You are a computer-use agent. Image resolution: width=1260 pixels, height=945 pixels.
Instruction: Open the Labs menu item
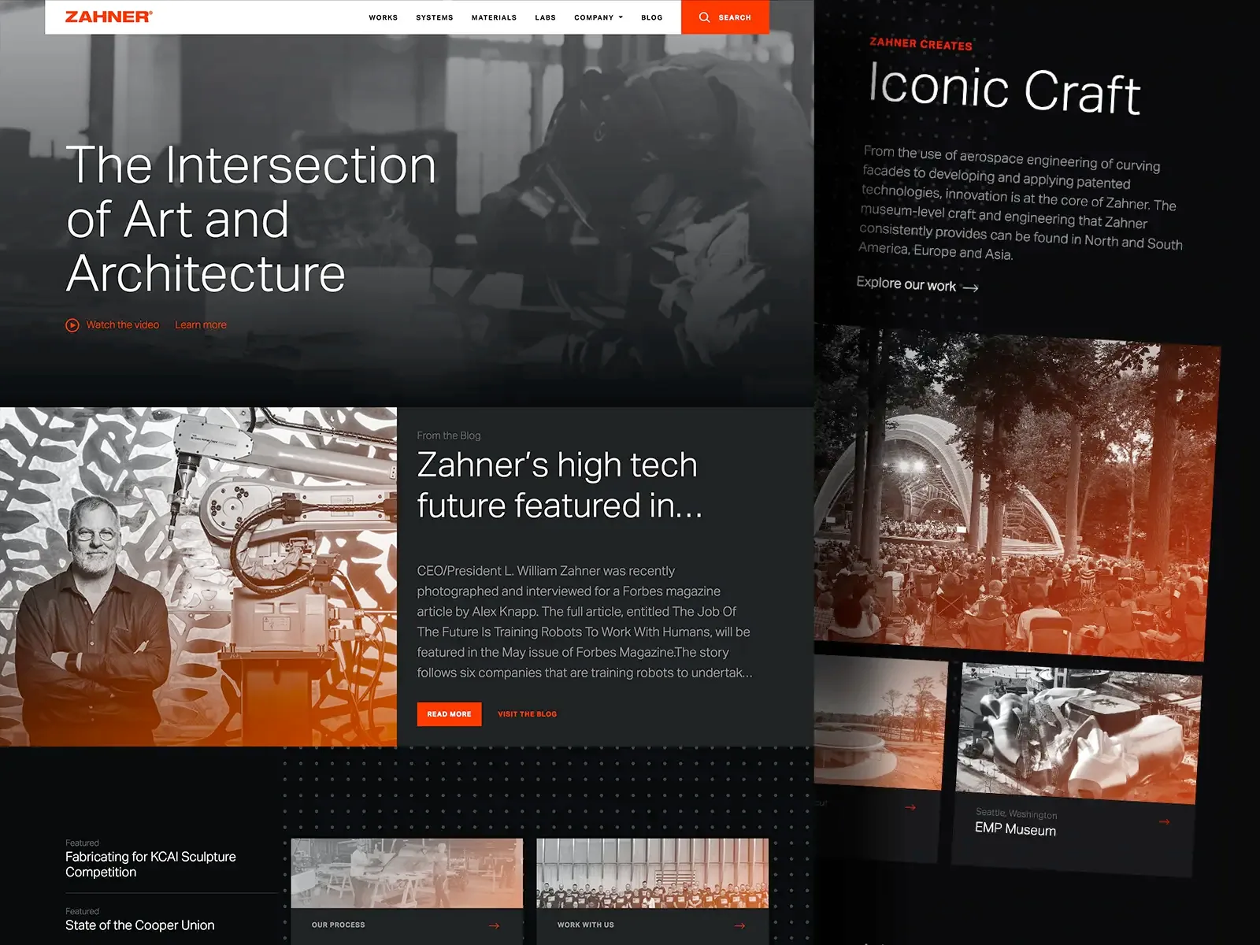pyautogui.click(x=545, y=17)
